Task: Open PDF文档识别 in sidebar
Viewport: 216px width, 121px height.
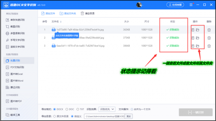Action: point(15,67)
